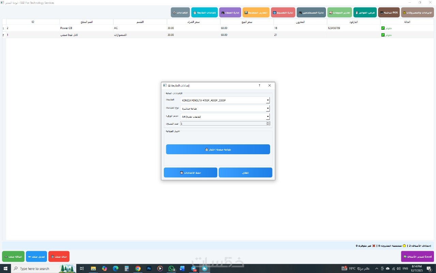Viewport: 436px width, 273px height.
Task: Click the ID column header in products table
Action: (x=33, y=22)
